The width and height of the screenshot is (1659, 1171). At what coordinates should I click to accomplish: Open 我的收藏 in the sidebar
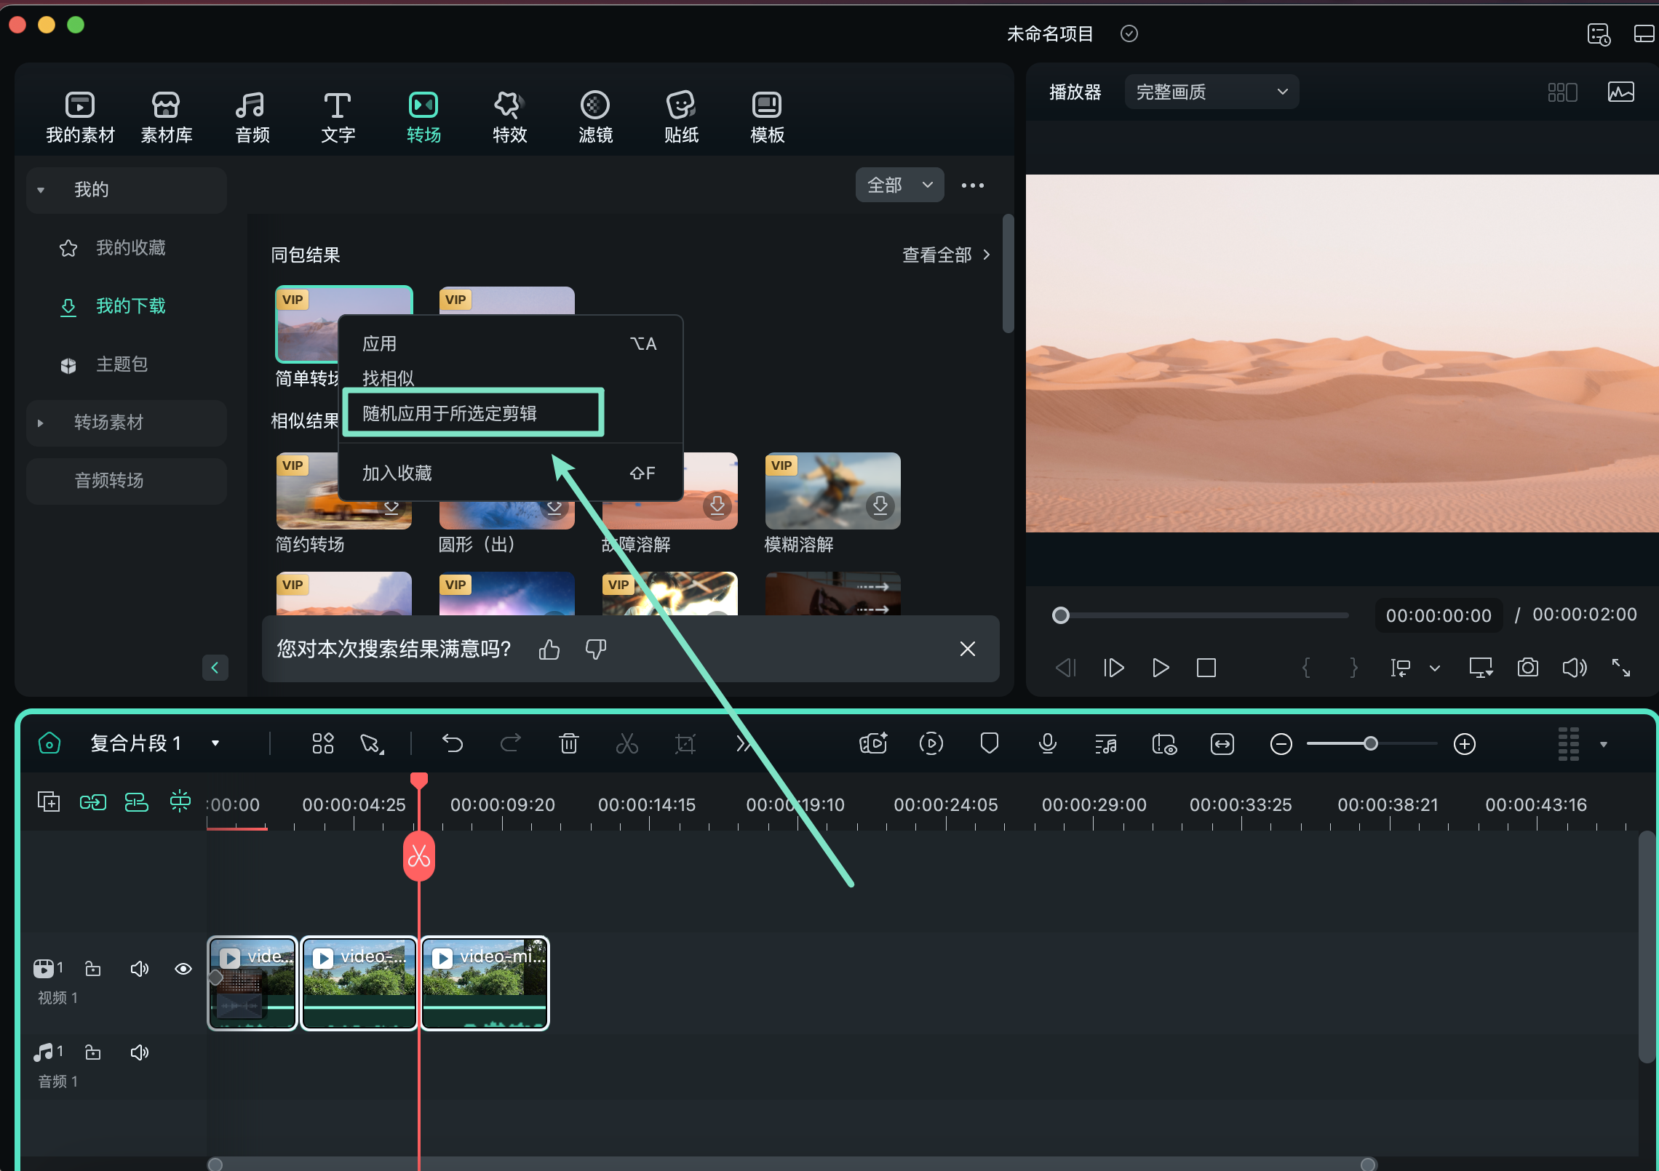click(130, 248)
